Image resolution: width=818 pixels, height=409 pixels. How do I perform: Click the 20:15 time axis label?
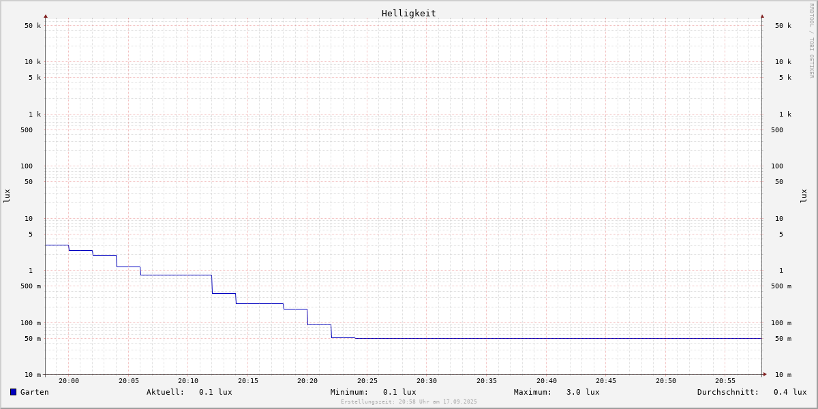tap(248, 381)
